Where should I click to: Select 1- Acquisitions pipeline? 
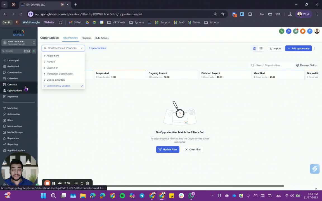(63, 56)
